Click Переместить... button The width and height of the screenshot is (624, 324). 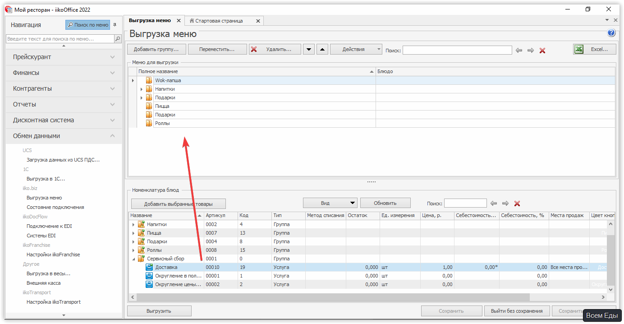point(217,49)
